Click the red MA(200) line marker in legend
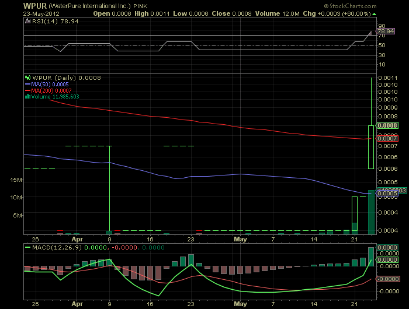409x309 pixels. 27,90
